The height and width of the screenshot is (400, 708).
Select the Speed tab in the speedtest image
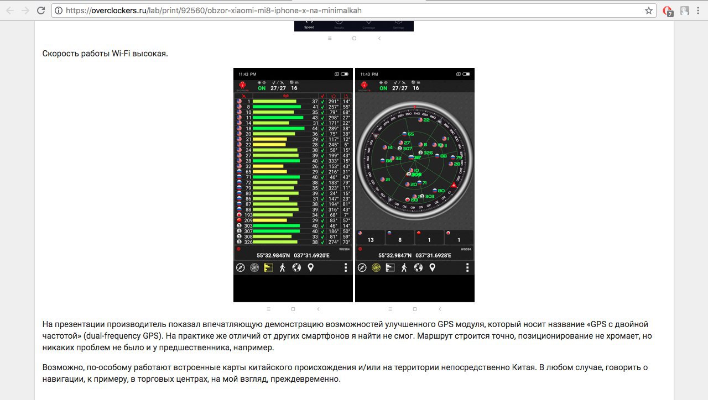(309, 25)
